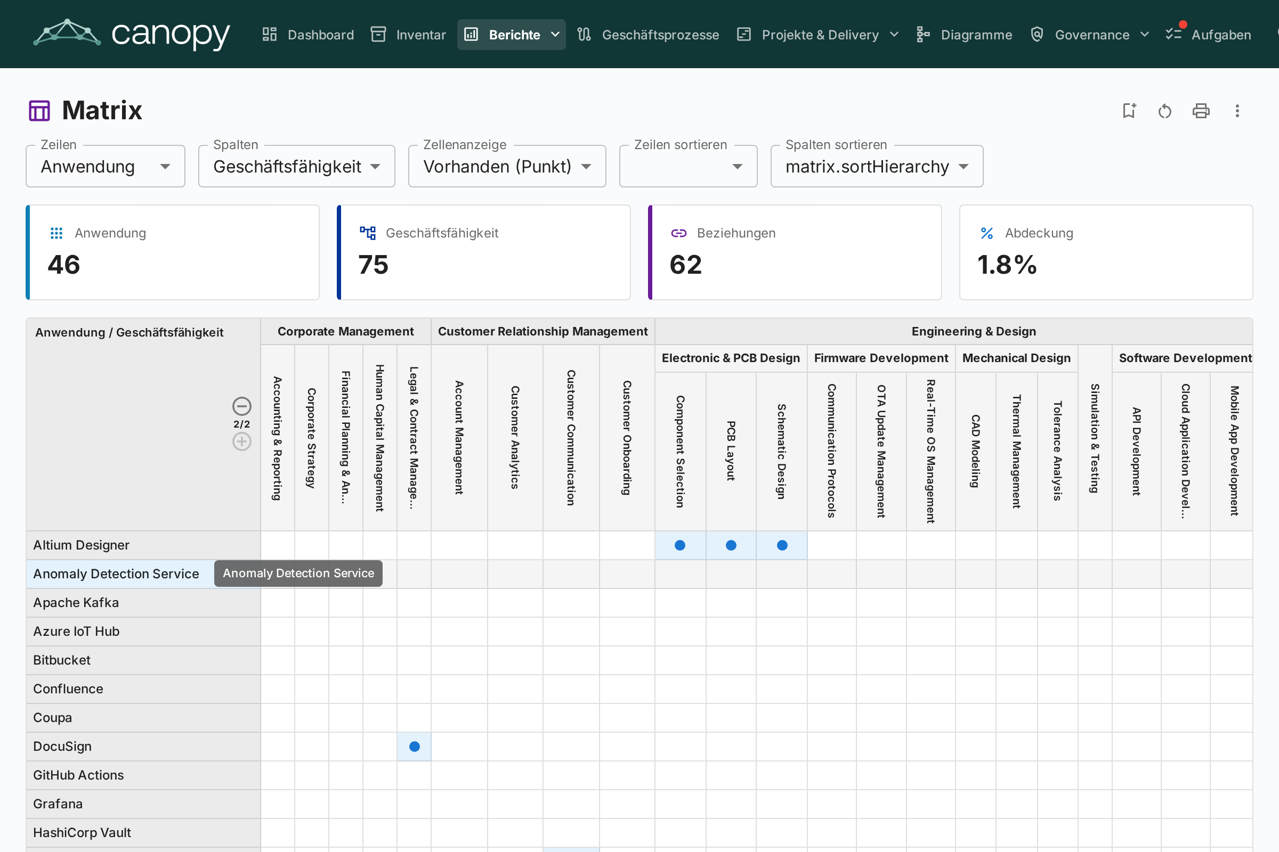Click the Dashboard grid icon

click(270, 35)
